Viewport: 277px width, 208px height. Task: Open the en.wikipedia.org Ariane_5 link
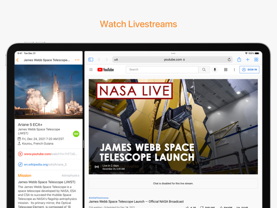tap(45, 164)
